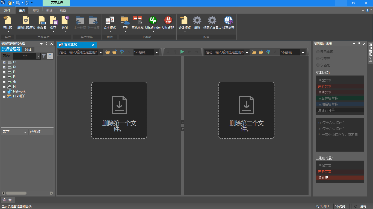
Task: Click cloud download icon in right pane toolbar
Action: [268, 52]
